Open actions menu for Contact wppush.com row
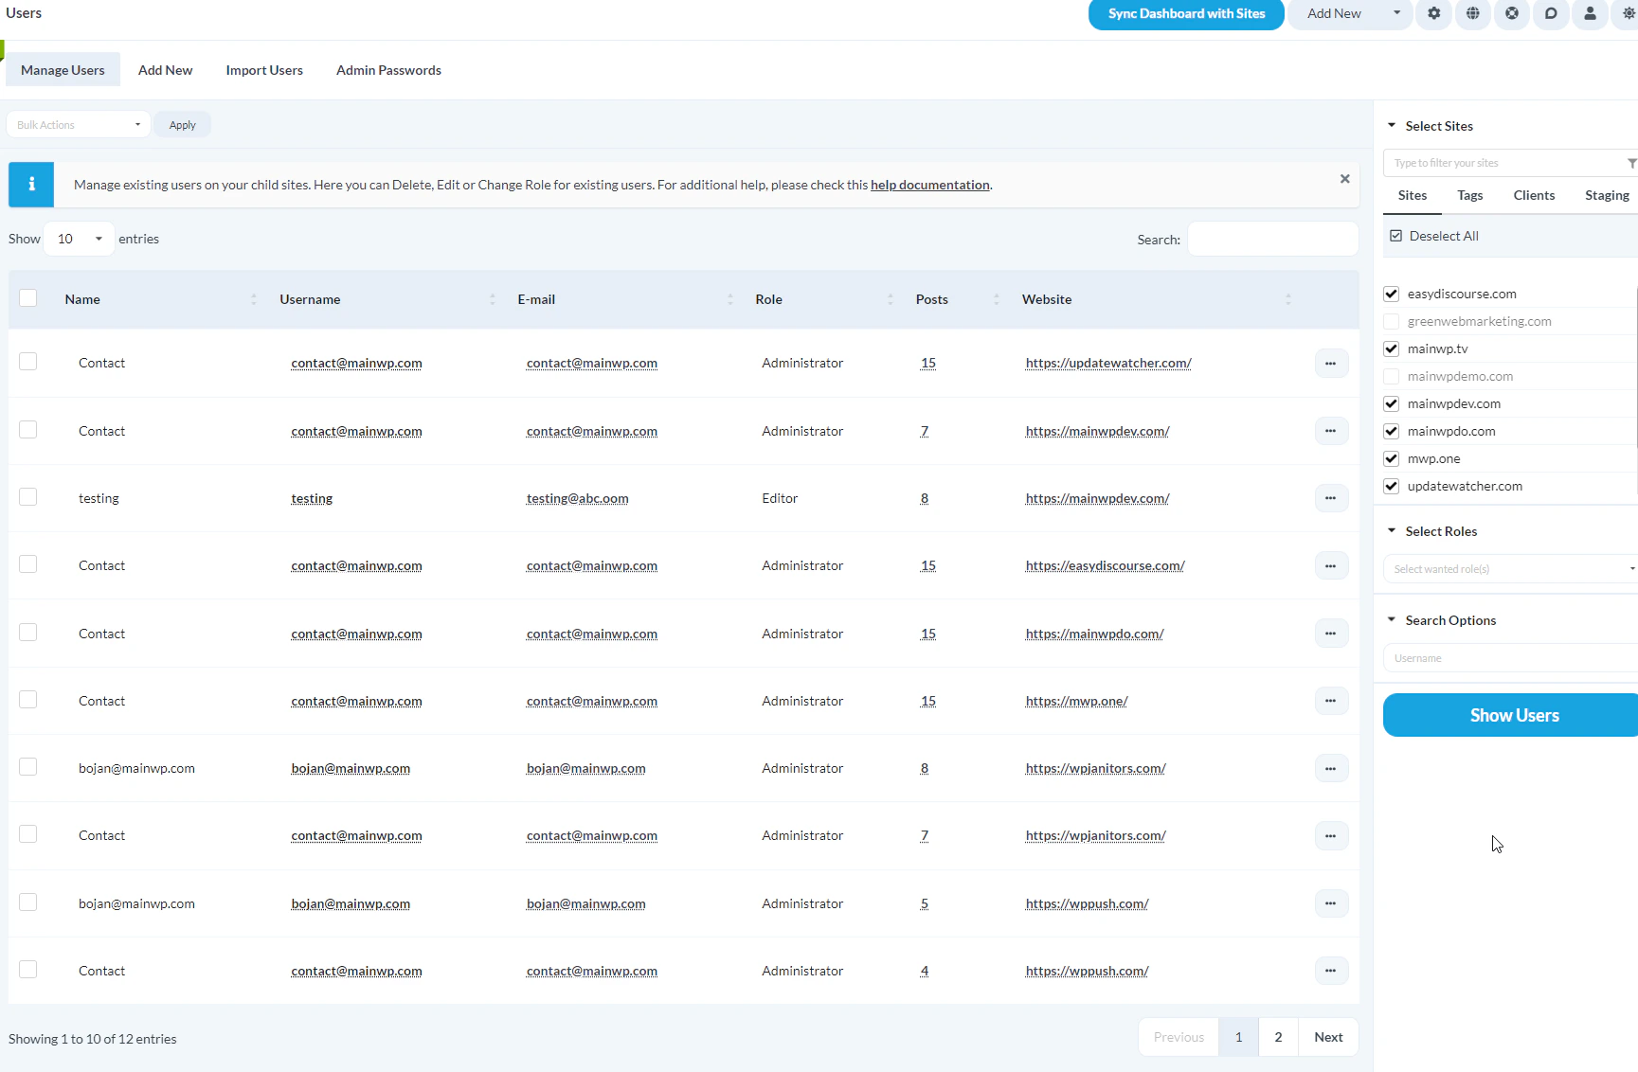The width and height of the screenshot is (1638, 1072). click(1331, 971)
